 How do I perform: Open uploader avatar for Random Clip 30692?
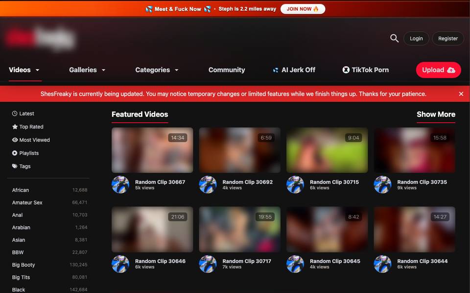click(208, 185)
